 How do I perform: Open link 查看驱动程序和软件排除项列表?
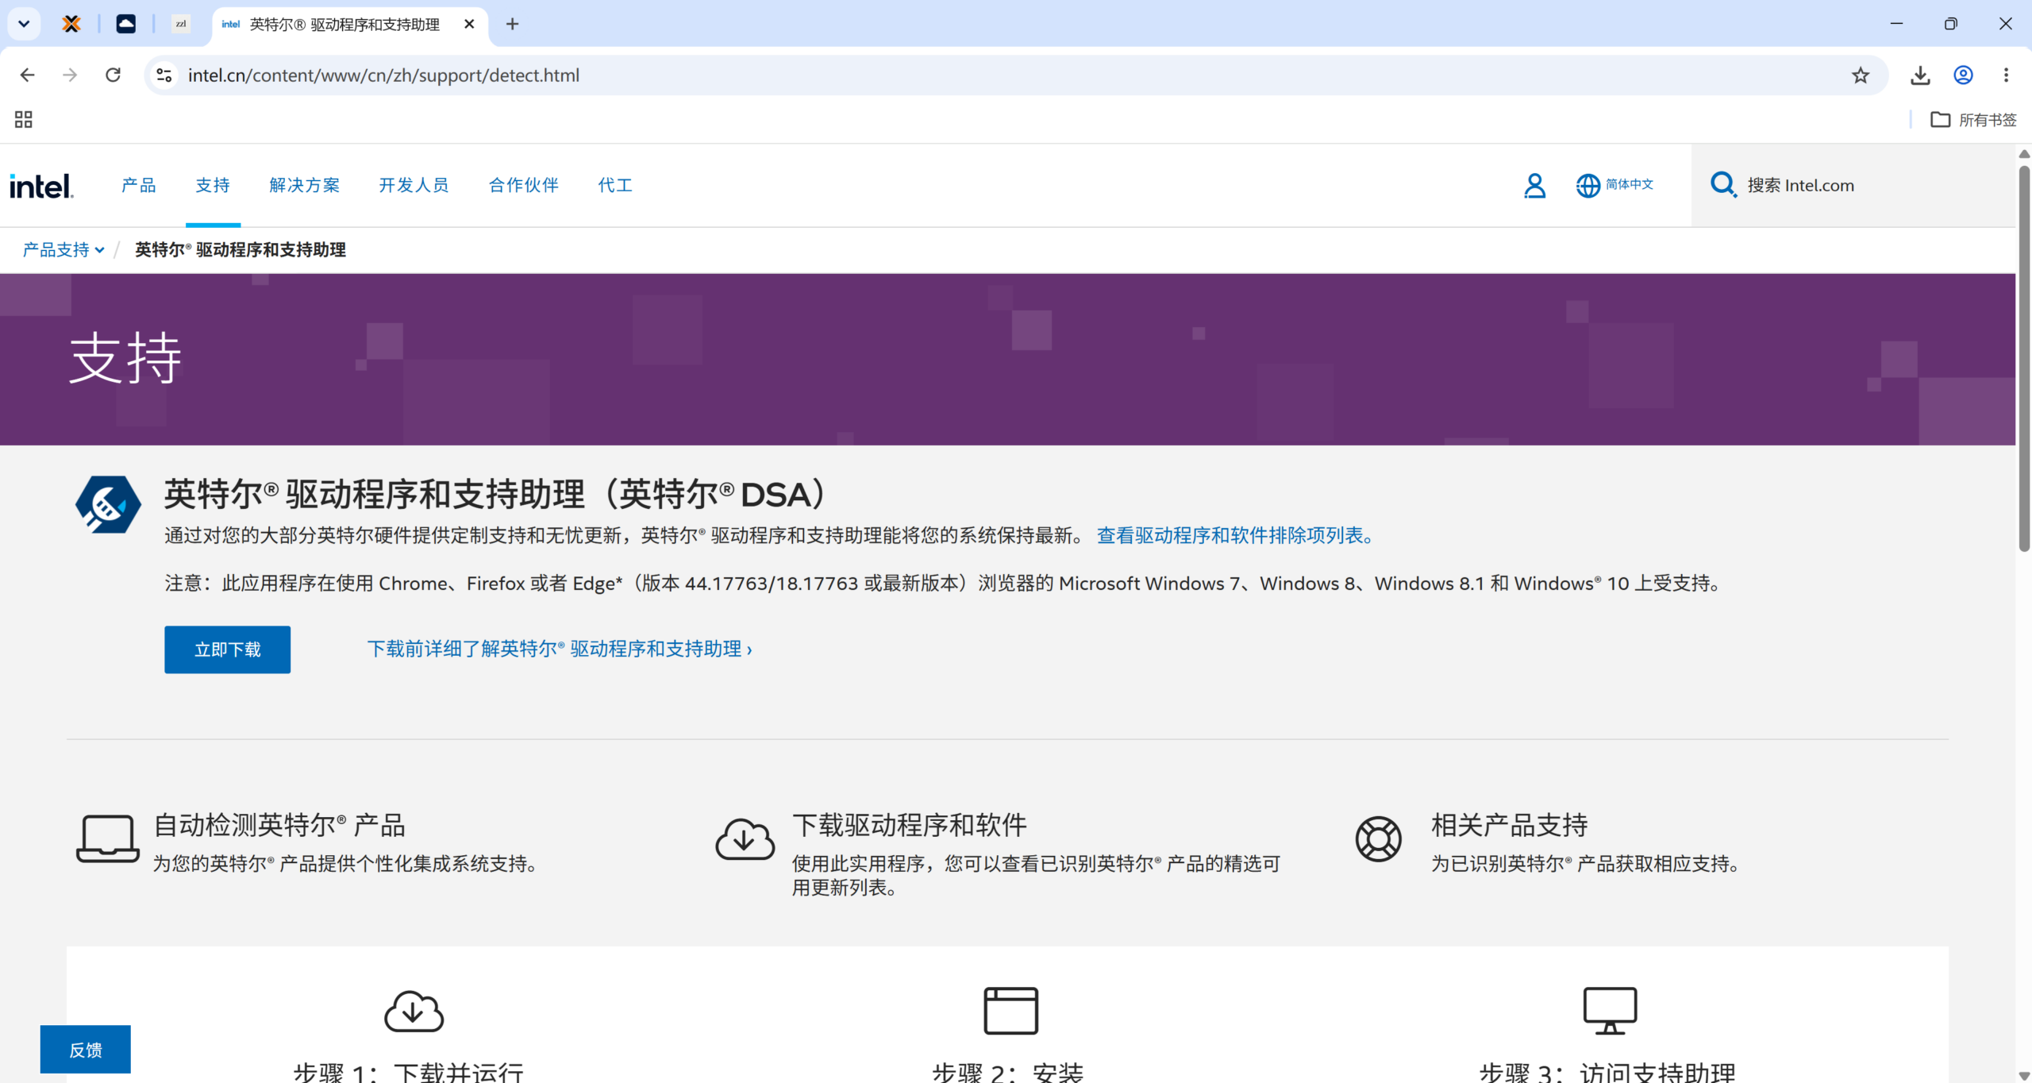[1234, 535]
